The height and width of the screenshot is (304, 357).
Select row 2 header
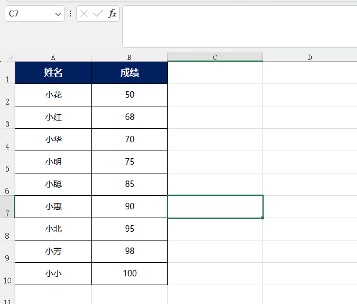click(7, 95)
